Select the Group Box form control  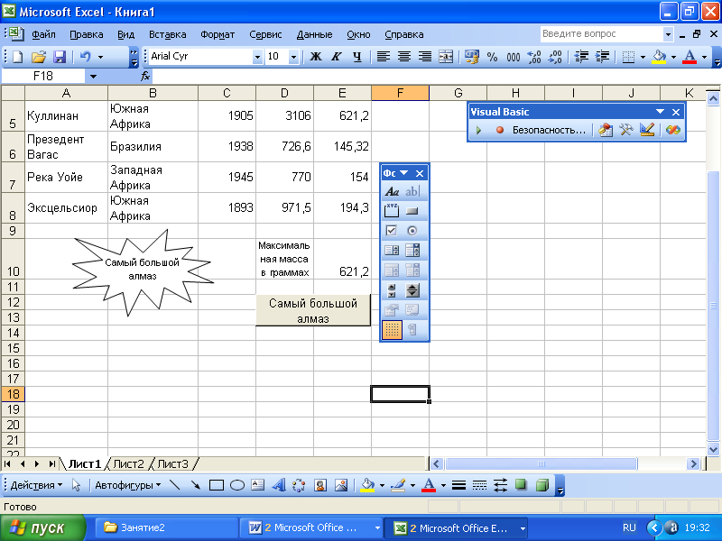392,211
